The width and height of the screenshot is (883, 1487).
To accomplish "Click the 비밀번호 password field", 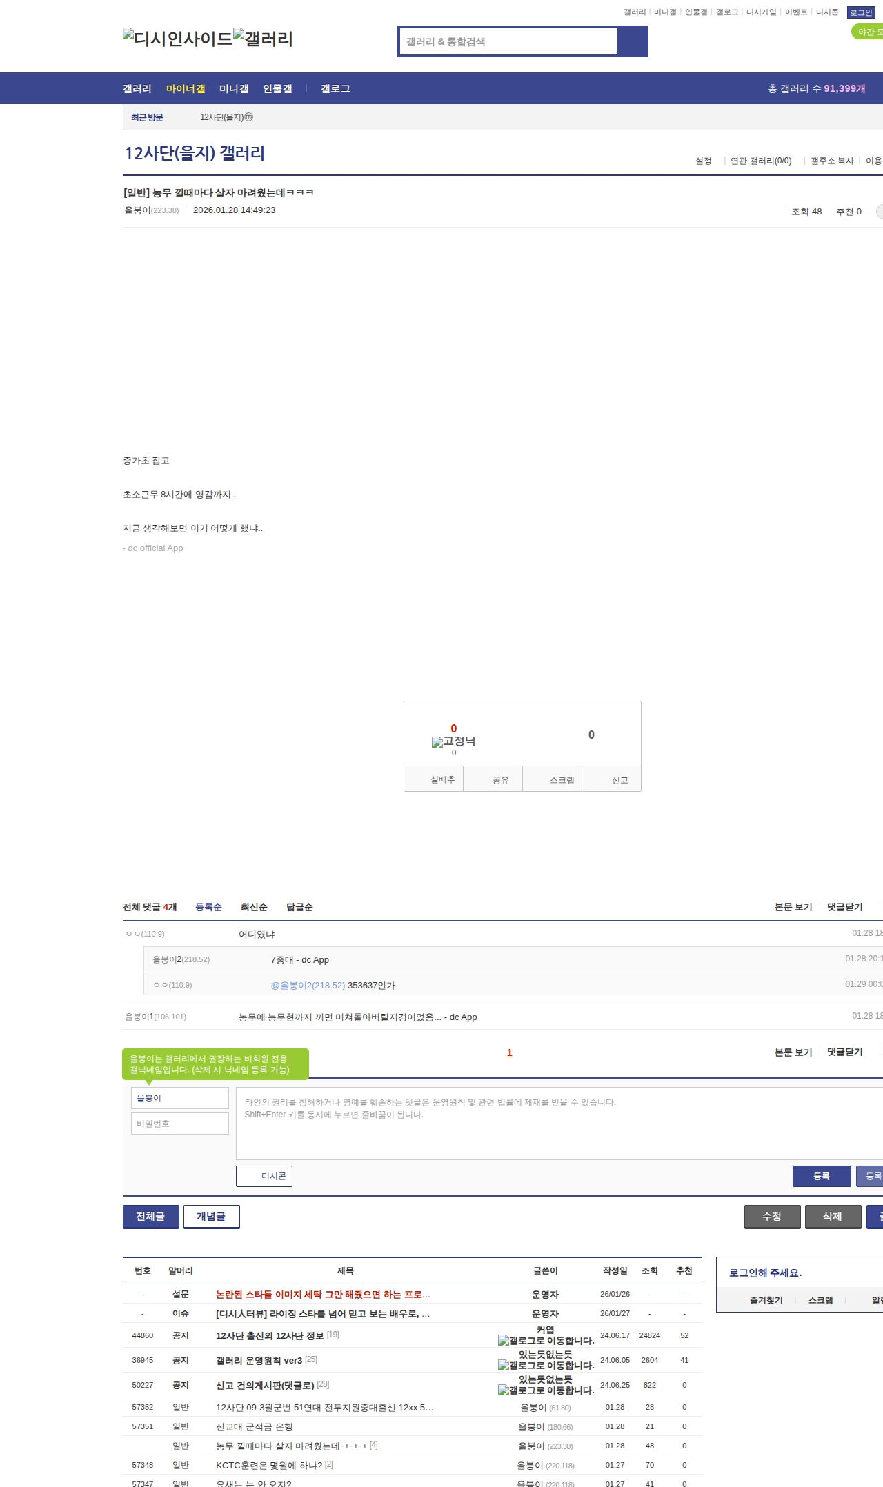I will click(180, 1124).
